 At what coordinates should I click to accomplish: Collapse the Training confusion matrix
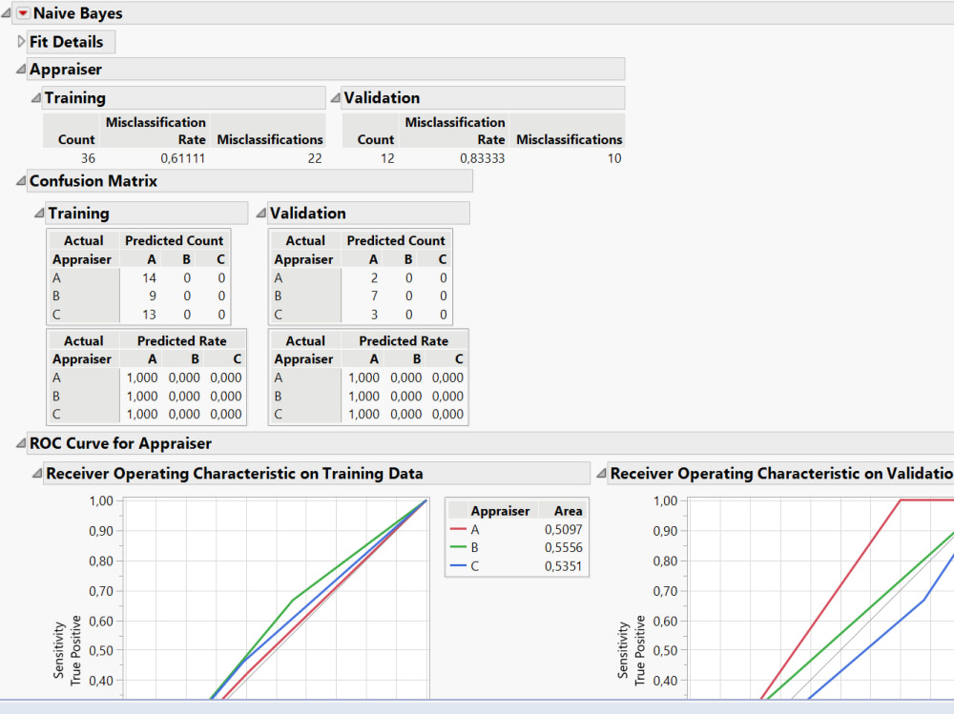[39, 213]
